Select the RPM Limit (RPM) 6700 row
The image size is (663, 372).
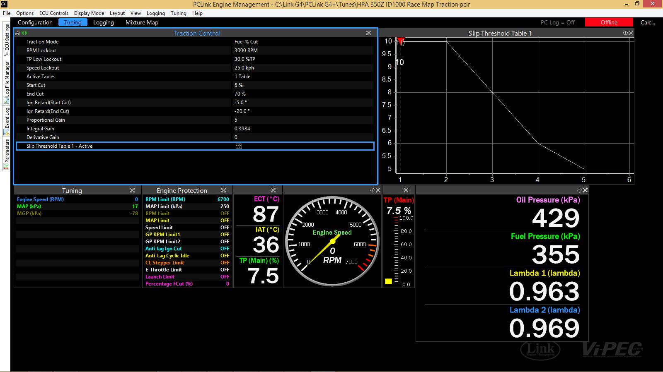[x=187, y=199]
